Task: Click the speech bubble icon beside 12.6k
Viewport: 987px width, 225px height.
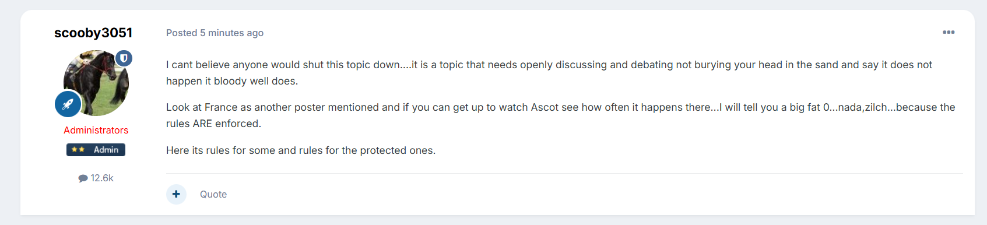Action: (x=83, y=178)
